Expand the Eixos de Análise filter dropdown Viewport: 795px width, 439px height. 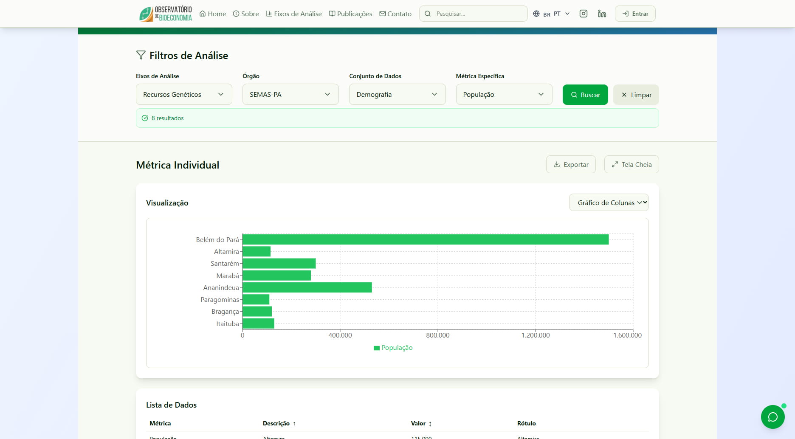183,94
